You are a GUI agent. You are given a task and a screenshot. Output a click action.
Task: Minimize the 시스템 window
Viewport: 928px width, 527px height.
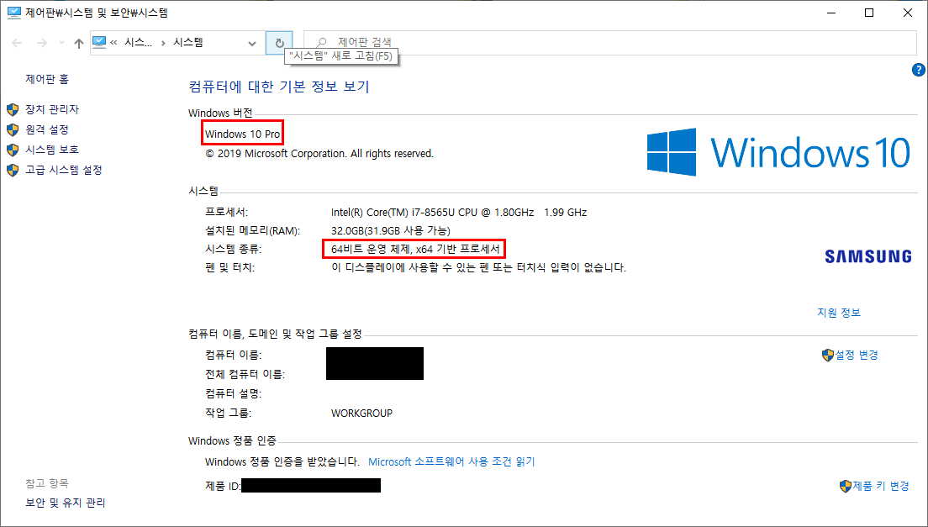pyautogui.click(x=831, y=13)
